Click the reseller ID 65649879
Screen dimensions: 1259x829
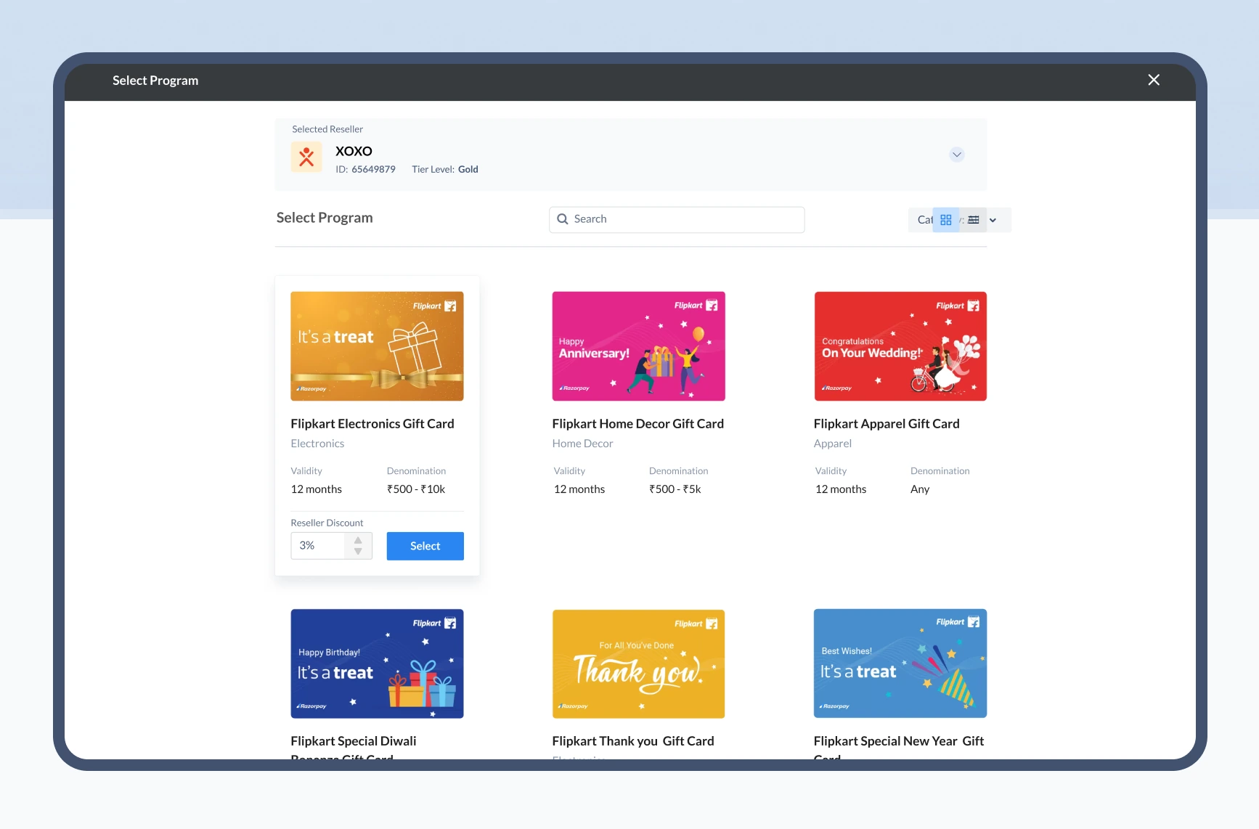[x=365, y=169]
